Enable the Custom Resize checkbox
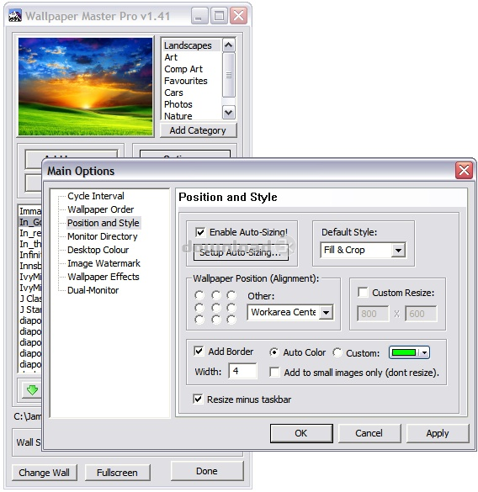Image resolution: width=478 pixels, height=492 pixels. click(363, 292)
